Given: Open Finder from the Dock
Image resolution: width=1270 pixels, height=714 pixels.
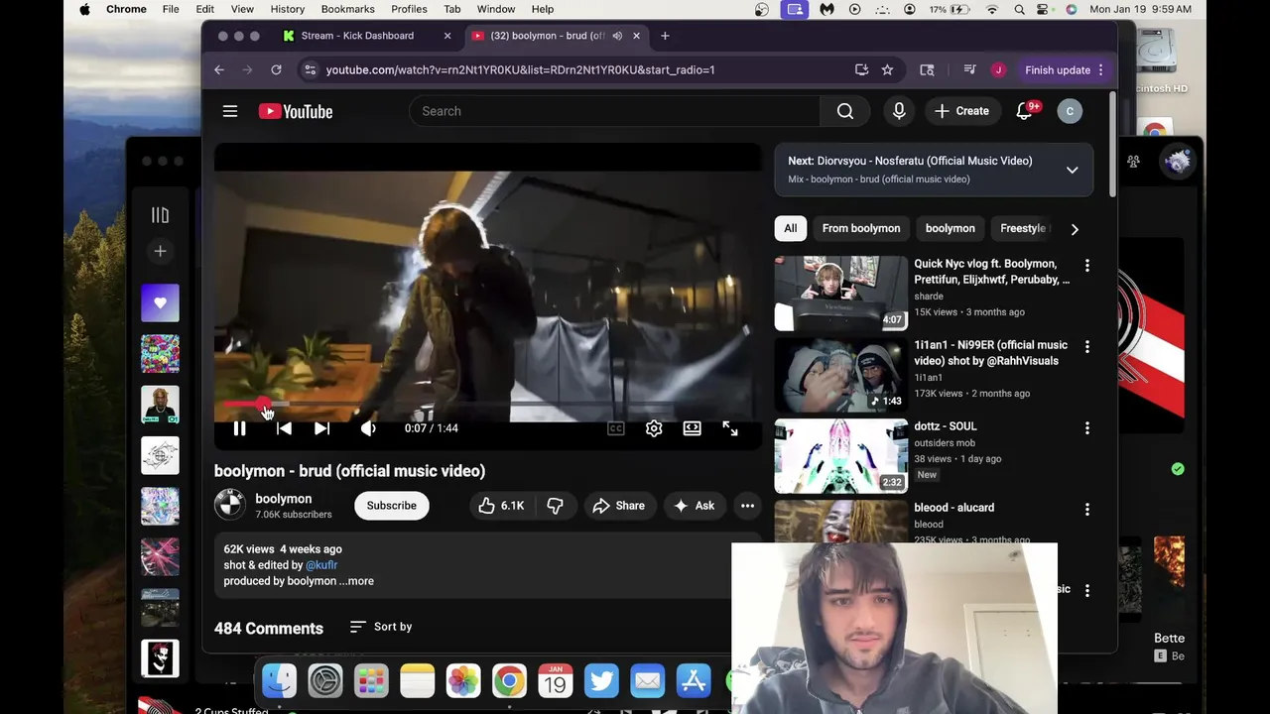Looking at the screenshot, I should click(x=279, y=681).
